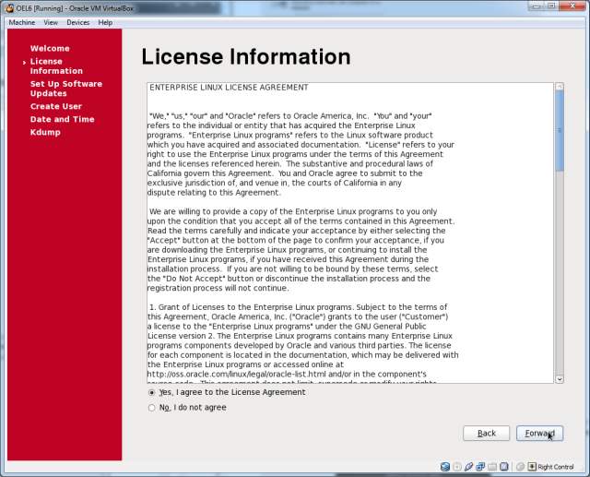Select Yes, I agree to the License Agreement

click(x=227, y=392)
